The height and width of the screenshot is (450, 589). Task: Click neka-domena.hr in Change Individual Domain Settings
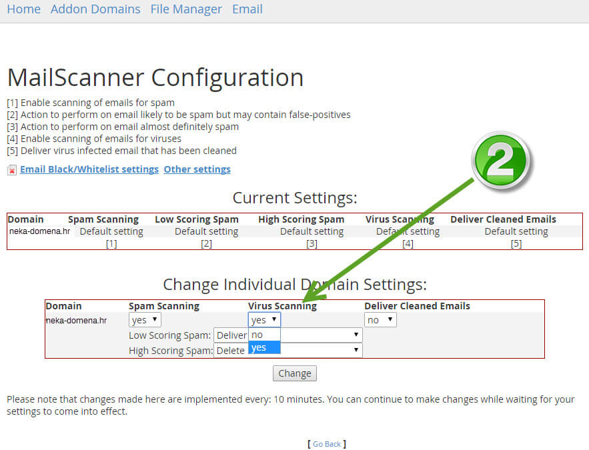pos(76,321)
